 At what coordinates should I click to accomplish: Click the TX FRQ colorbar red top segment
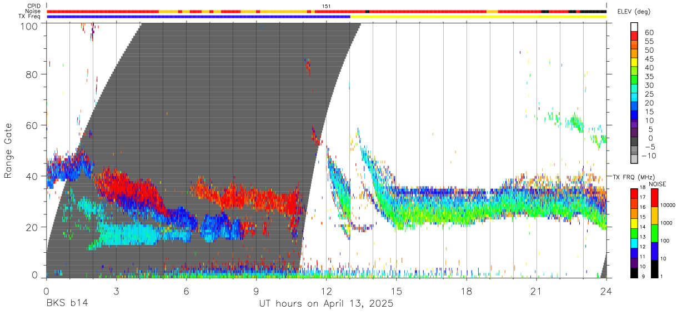tap(634, 193)
